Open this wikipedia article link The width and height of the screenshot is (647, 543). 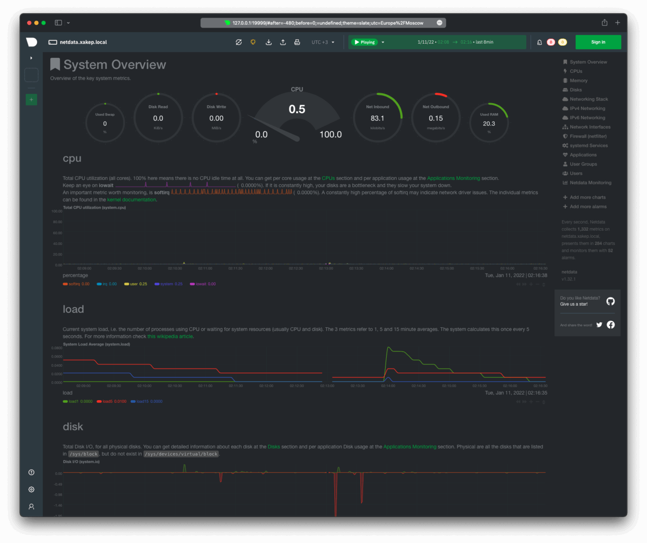tap(170, 337)
